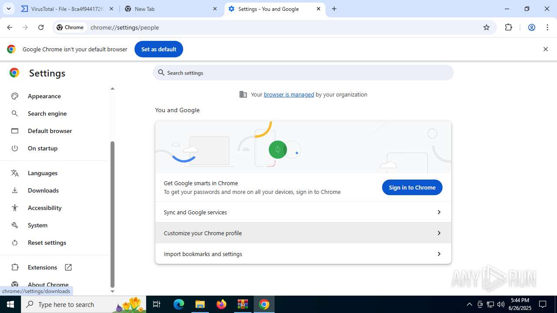
Task: Expand Import bookmarks and settings chevron
Action: coord(439,254)
